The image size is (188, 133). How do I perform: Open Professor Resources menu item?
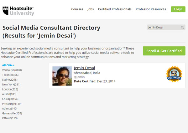pyautogui.click(x=151, y=9)
